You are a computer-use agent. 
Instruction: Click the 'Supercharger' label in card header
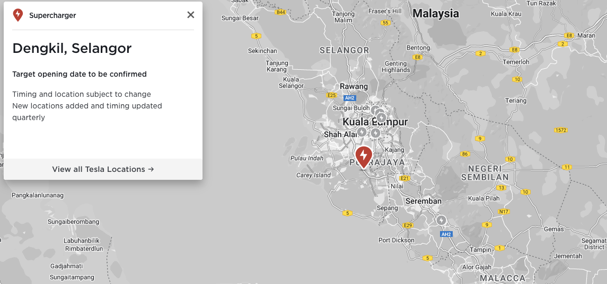pos(52,15)
